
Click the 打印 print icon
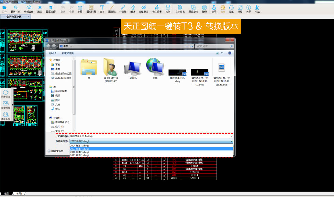[204, 9]
